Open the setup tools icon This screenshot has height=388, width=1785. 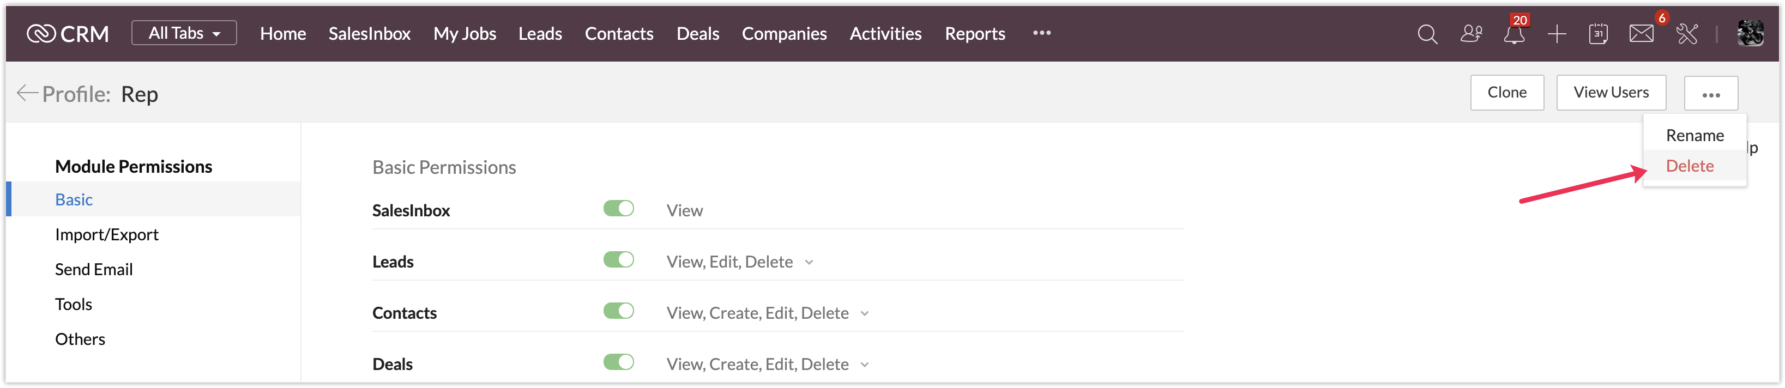(1687, 34)
